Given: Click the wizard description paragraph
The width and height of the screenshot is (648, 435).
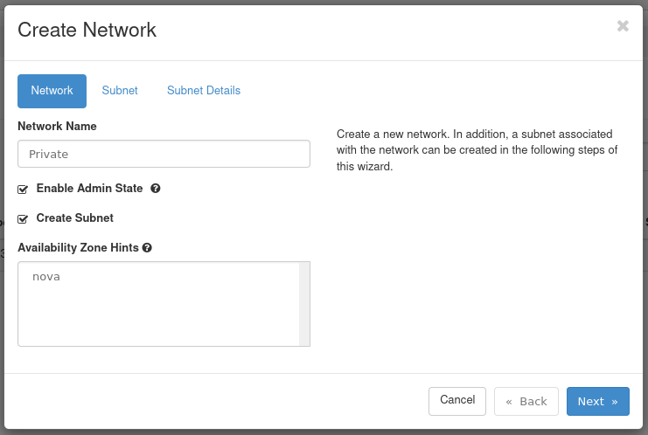Looking at the screenshot, I should [x=477, y=150].
